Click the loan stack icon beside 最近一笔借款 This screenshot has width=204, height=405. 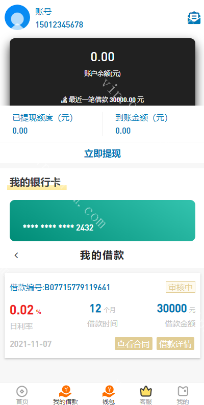pos(64,99)
